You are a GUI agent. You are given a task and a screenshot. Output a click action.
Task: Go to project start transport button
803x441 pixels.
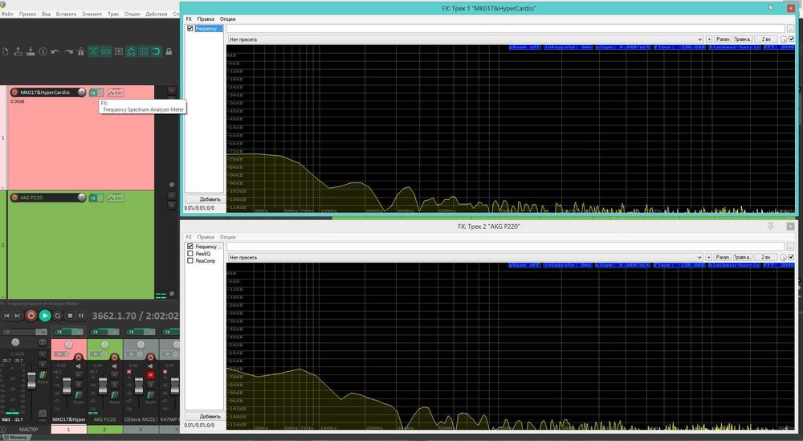pos(6,316)
